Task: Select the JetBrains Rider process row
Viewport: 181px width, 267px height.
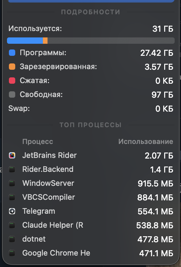Action: coord(91,155)
